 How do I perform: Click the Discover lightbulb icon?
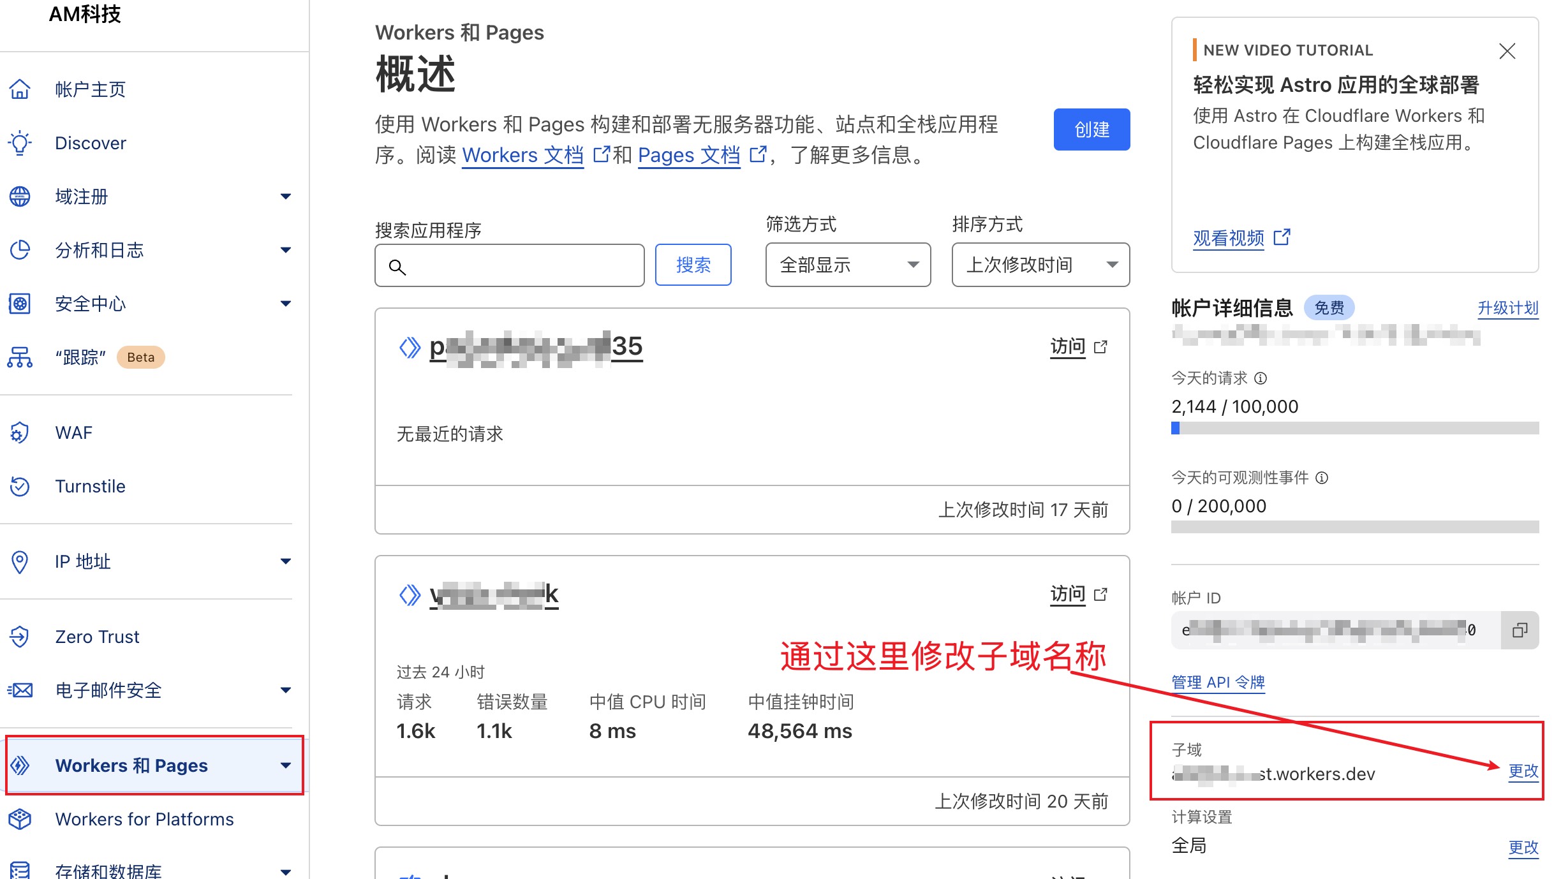tap(20, 143)
